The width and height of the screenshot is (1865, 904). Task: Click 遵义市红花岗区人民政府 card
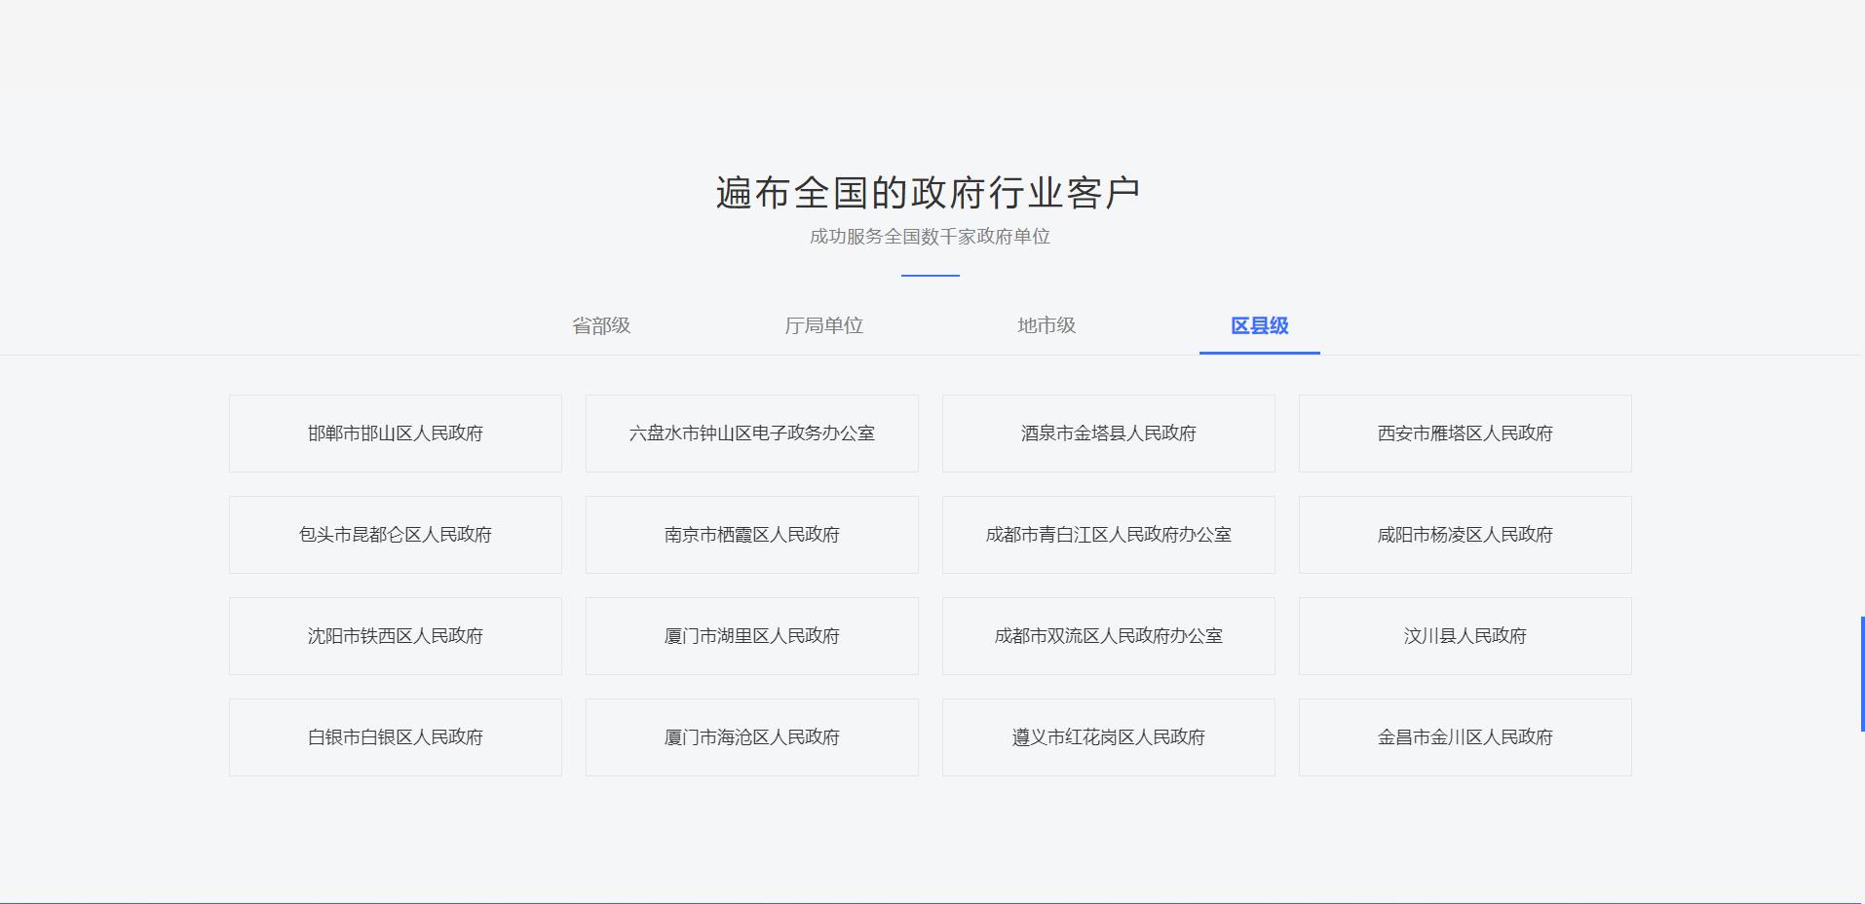coord(1108,737)
